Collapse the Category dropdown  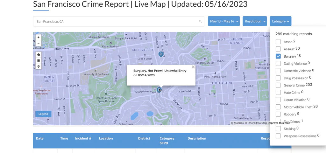click(280, 21)
